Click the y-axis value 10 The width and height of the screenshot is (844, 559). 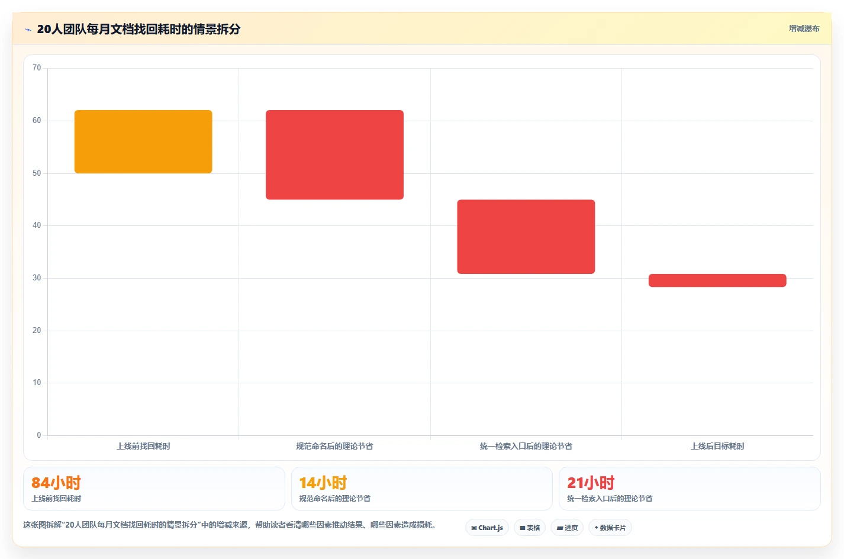point(37,383)
